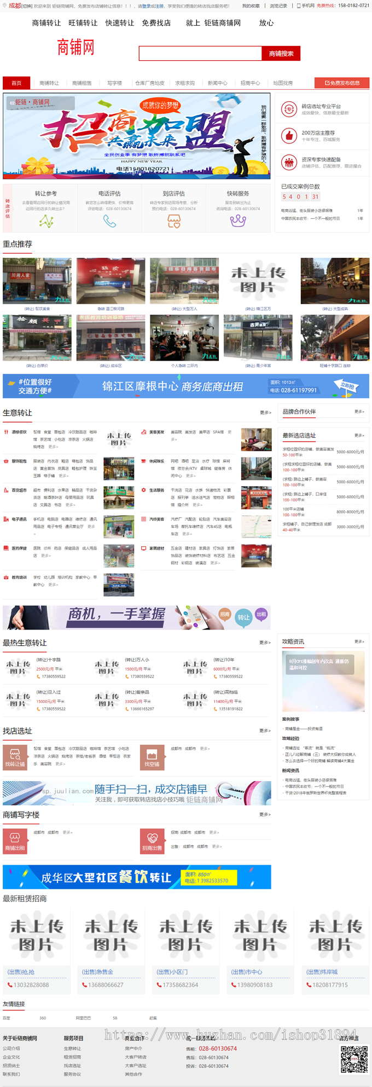Open the 电子通讯 category icon
Viewport: 372px width, 1087px height.
(x=6, y=519)
